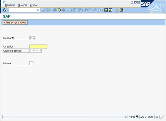The width and height of the screenshot is (166, 121).
Task: Click the Previous Page icon
Action: pos(90,10)
